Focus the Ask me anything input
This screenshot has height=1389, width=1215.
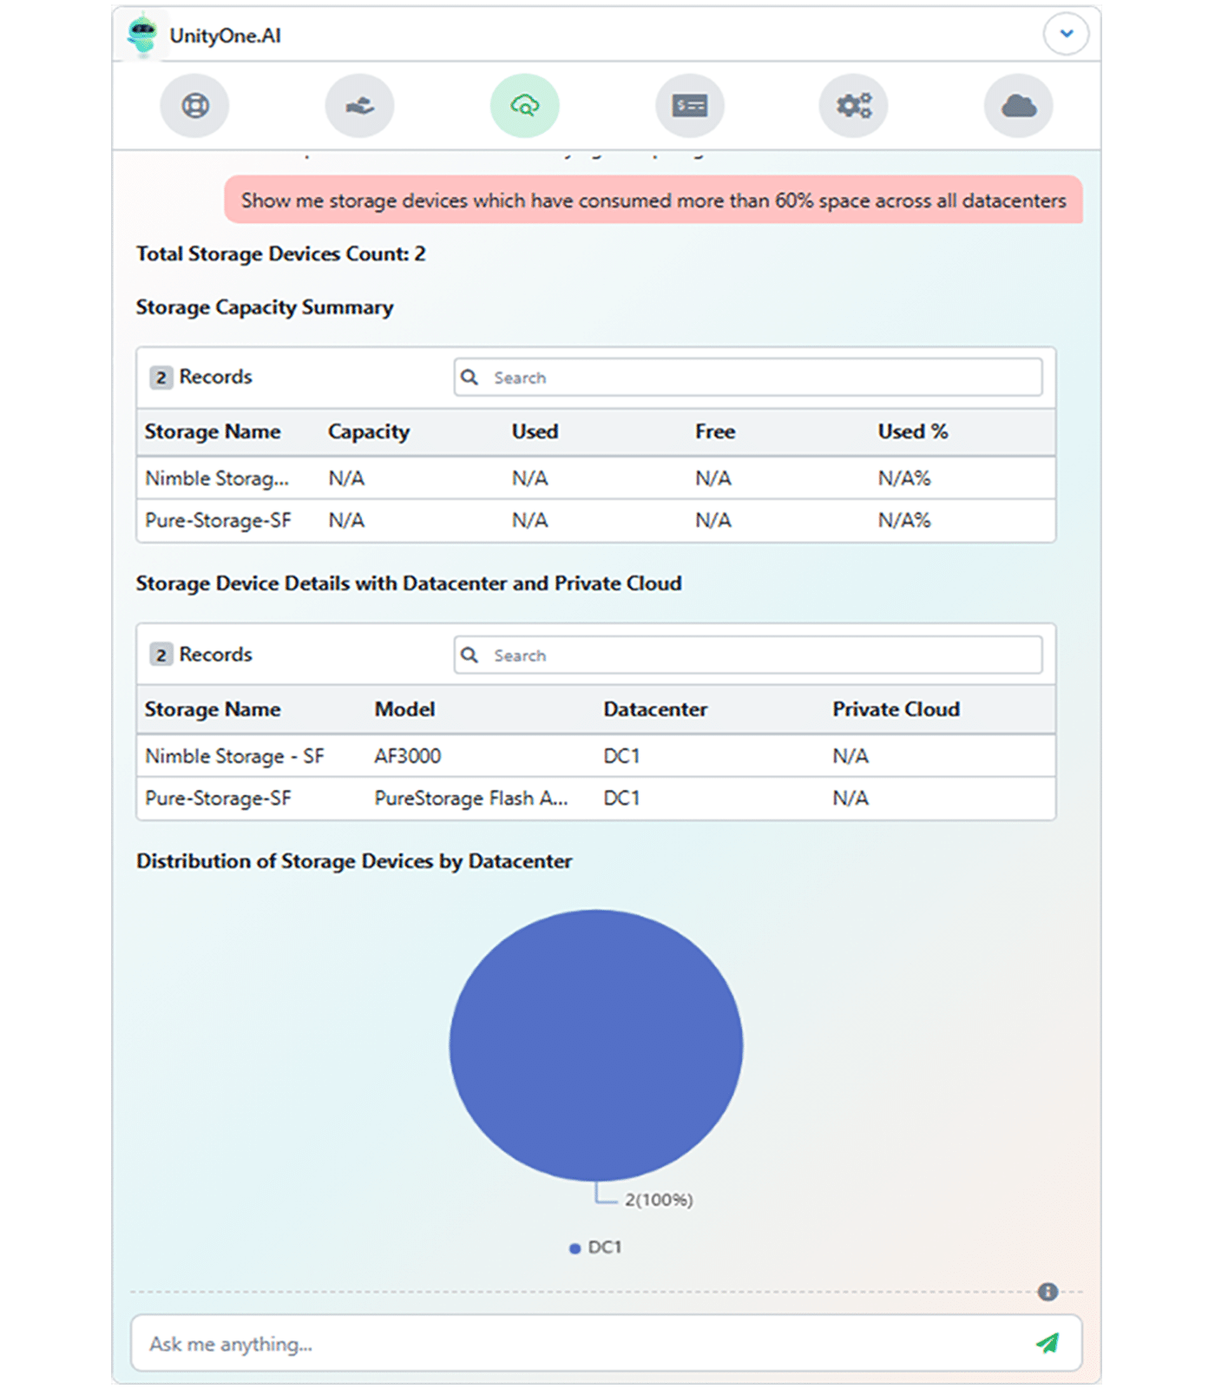pos(581,1344)
